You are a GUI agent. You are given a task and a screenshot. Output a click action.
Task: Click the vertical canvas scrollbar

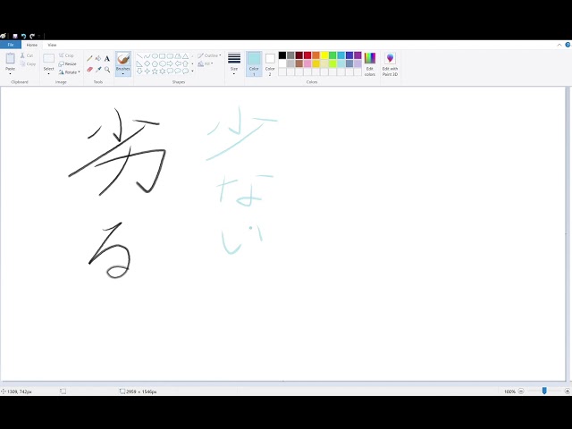568,233
